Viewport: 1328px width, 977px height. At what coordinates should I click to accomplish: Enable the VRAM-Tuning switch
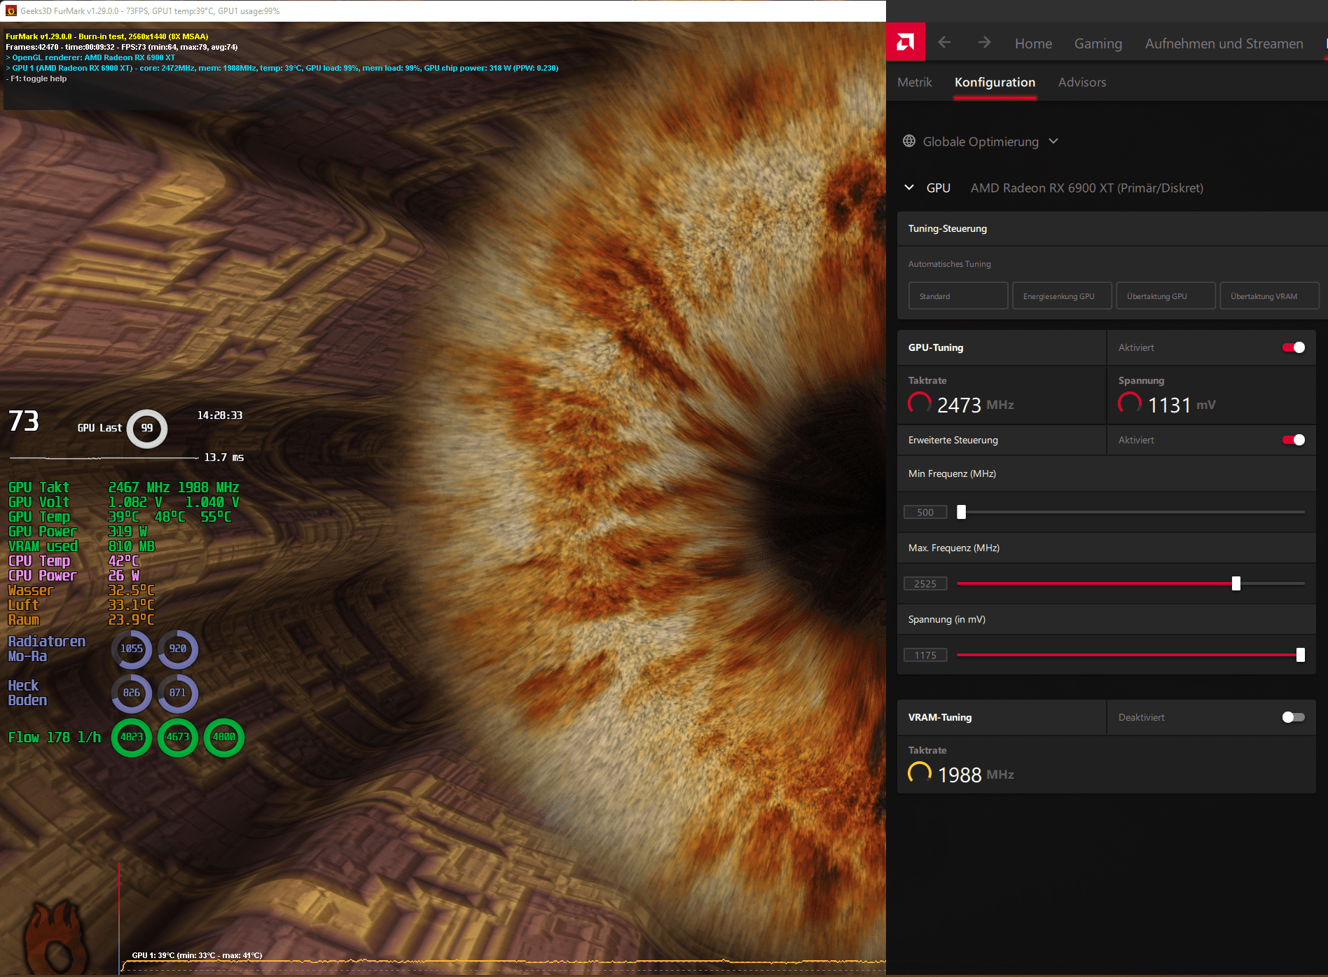click(x=1293, y=717)
